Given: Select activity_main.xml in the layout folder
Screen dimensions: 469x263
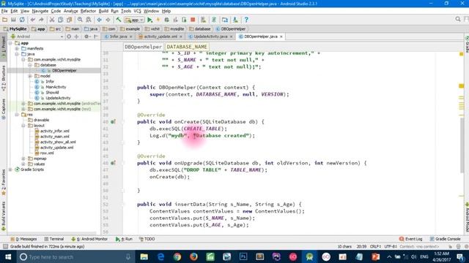Looking at the screenshot, I should pos(55,137).
